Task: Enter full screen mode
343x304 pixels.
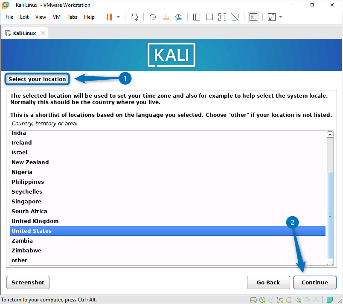Action: point(222,17)
